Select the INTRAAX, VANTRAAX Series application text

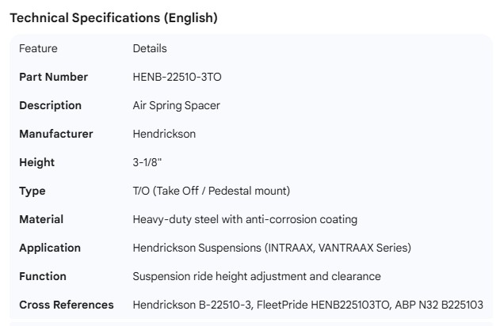pyautogui.click(x=272, y=248)
